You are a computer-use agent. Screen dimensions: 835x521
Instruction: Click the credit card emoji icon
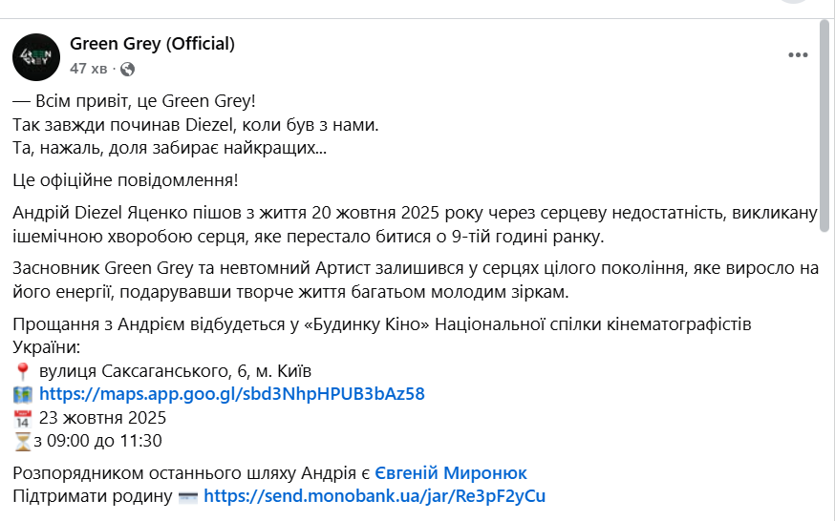coord(188,496)
